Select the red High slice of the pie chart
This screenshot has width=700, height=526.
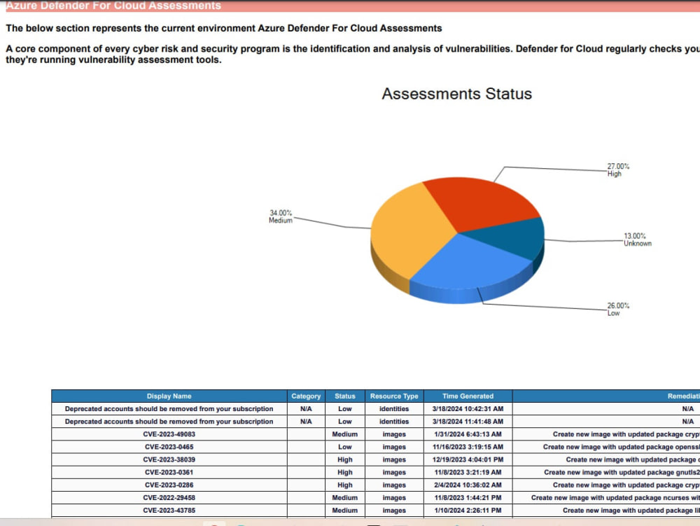click(482, 203)
